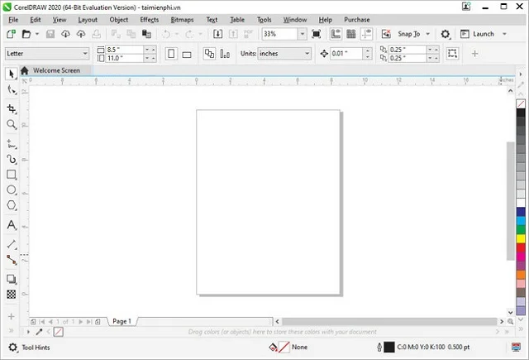529x360 pixels.
Task: Open the 33% zoom level dropdown
Action: point(303,34)
